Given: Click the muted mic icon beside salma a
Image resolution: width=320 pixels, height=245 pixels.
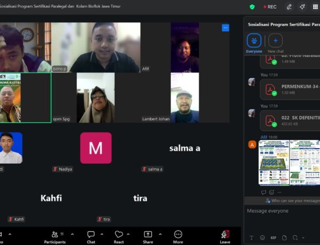Looking at the screenshot, I should [x=145, y=169].
